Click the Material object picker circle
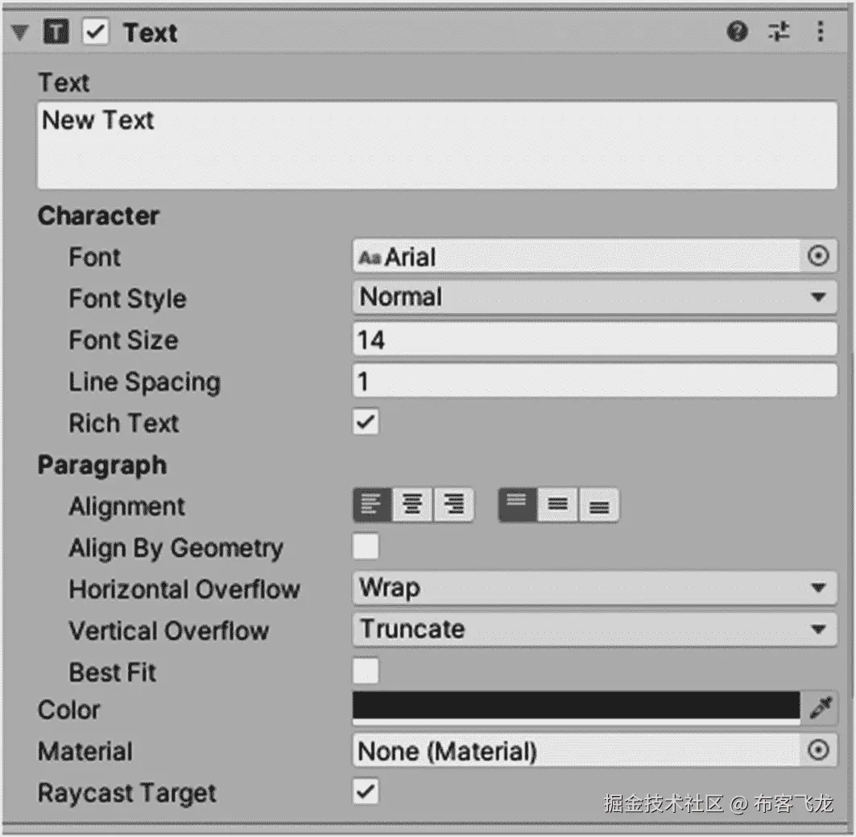856x837 pixels. click(x=817, y=751)
